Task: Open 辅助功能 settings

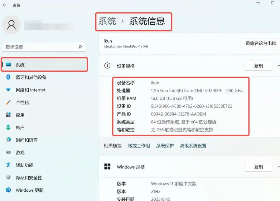Action: pyautogui.click(x=45, y=165)
